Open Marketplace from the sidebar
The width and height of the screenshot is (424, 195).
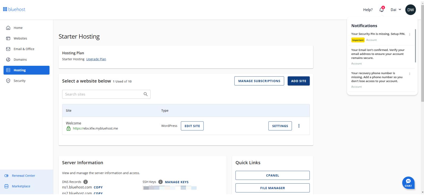click(21, 186)
